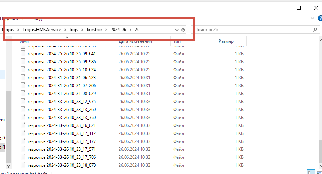Click file icon of response 2024-25-26 10_25_09_641
The width and height of the screenshot is (322, 174).
[x=23, y=54]
